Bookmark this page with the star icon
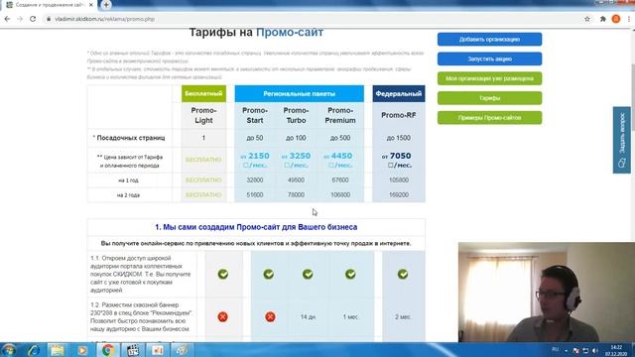Viewport: 635px width, 357px height. pos(587,19)
